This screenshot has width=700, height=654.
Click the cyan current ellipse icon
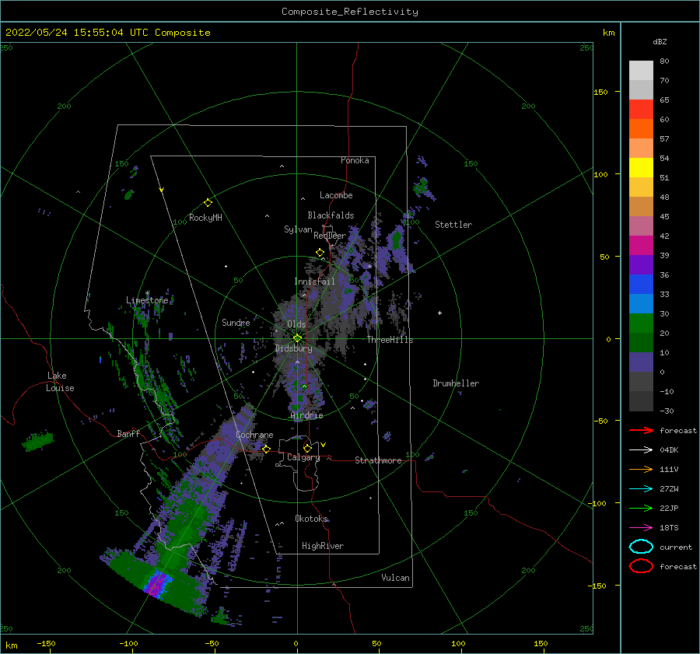click(641, 547)
